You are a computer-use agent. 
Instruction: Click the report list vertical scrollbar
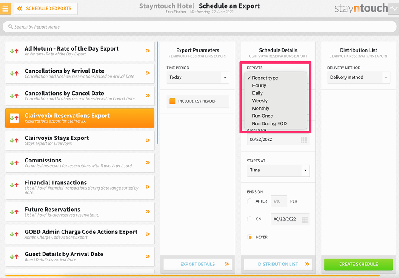pyautogui.click(x=157, y=93)
